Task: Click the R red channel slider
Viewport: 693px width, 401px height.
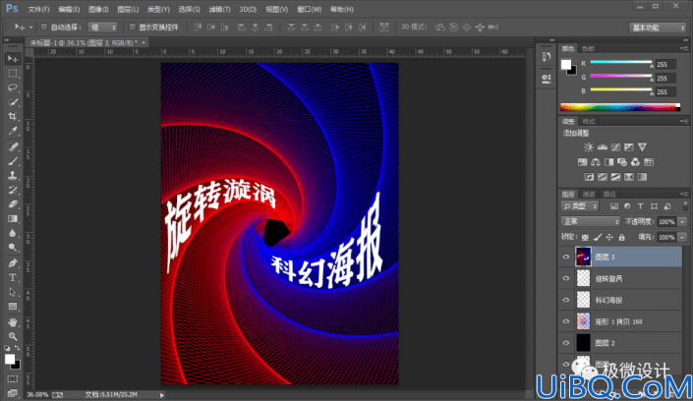Action: pyautogui.click(x=621, y=63)
